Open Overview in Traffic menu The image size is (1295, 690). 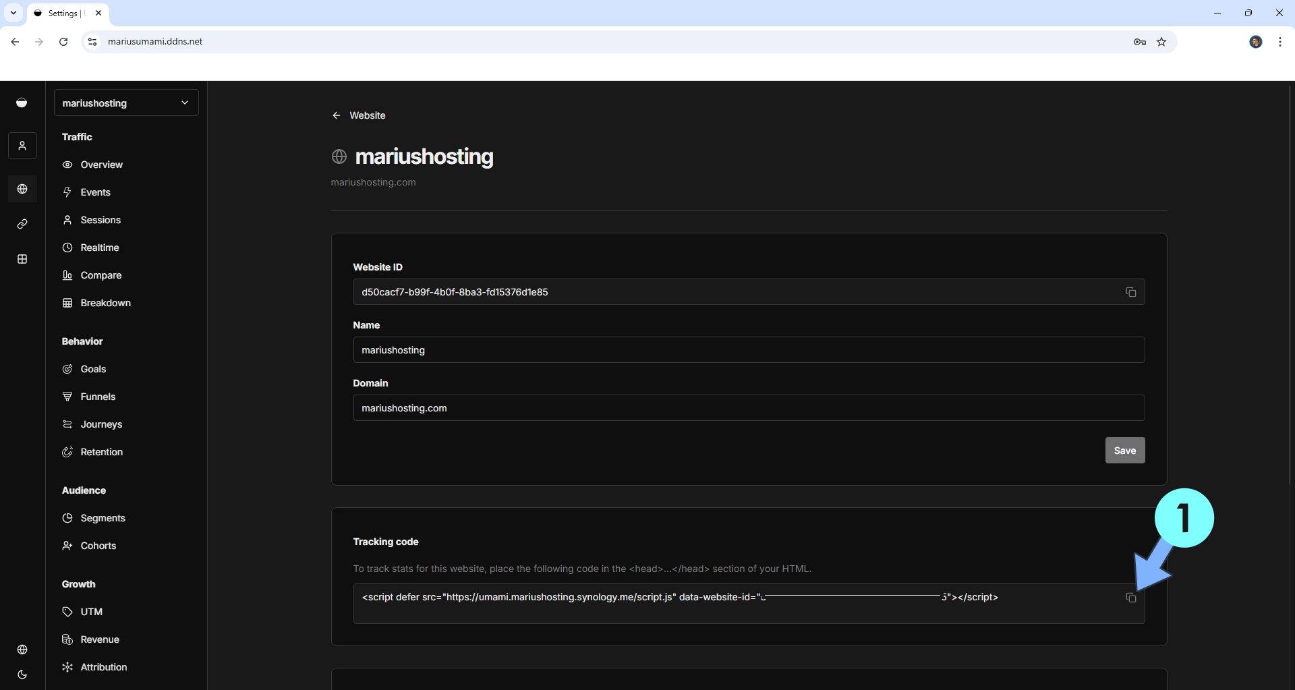[x=101, y=165]
